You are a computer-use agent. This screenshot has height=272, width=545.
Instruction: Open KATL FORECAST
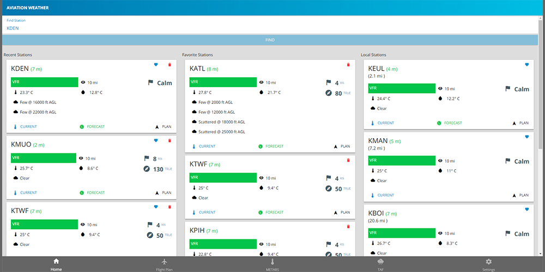(x=271, y=146)
